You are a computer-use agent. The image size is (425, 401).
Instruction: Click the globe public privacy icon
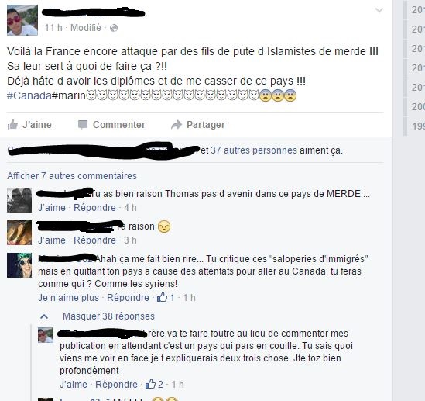[114, 28]
